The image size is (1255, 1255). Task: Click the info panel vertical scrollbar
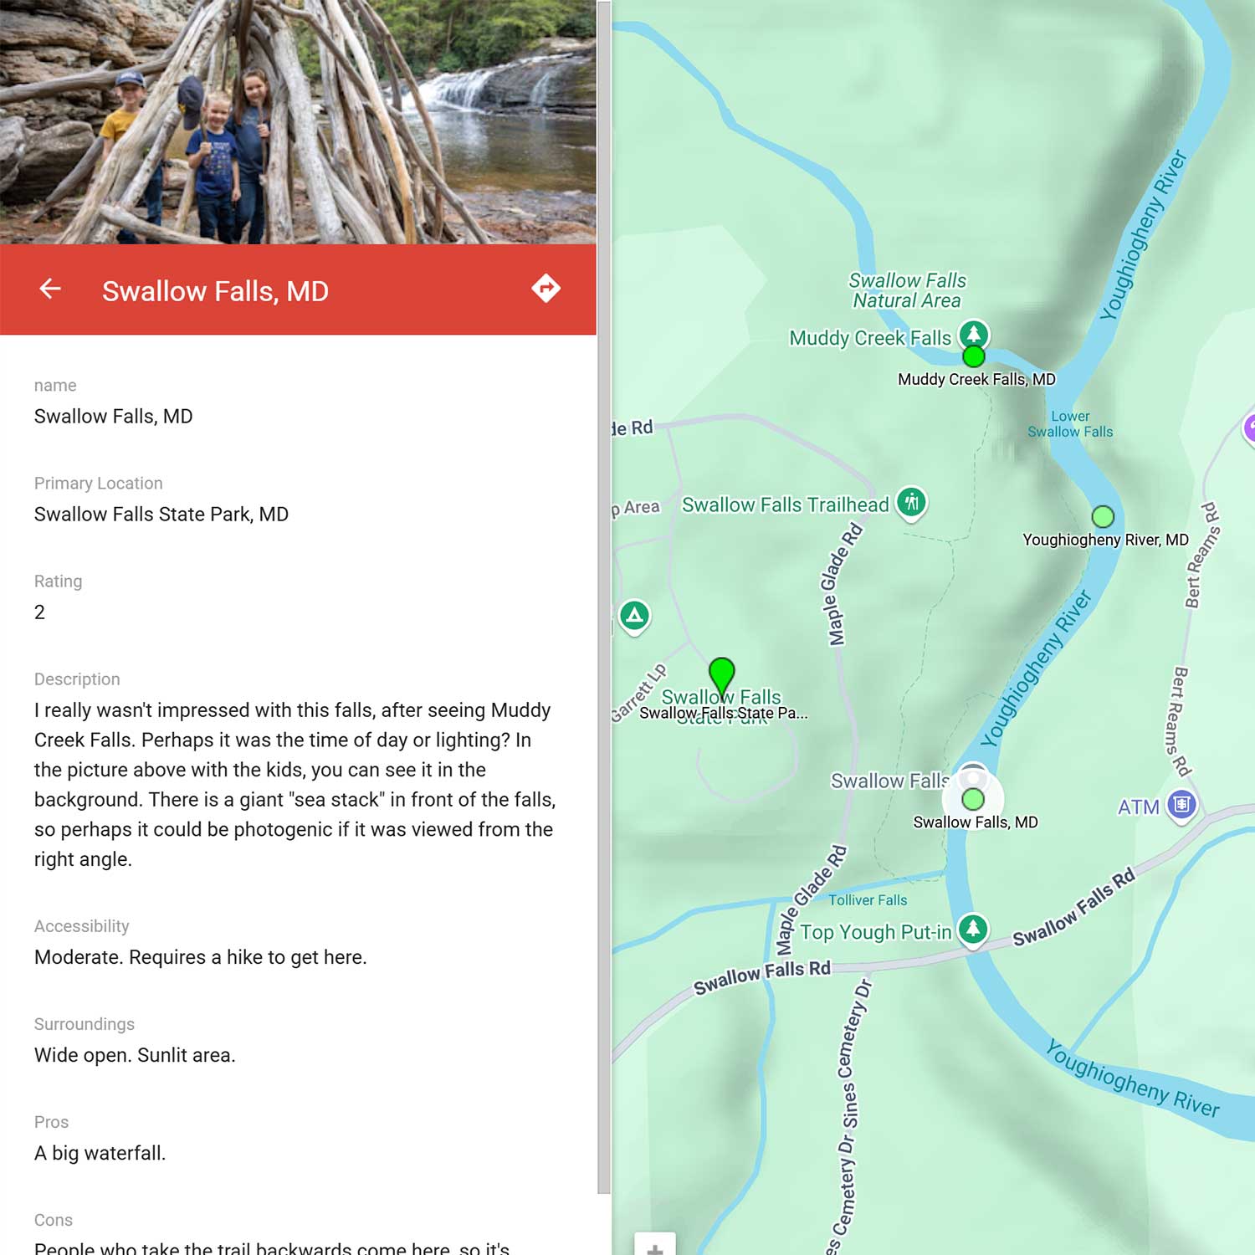(604, 597)
